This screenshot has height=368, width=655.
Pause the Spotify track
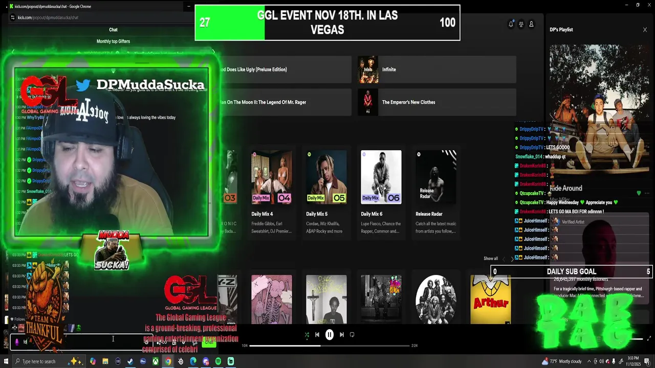330,335
